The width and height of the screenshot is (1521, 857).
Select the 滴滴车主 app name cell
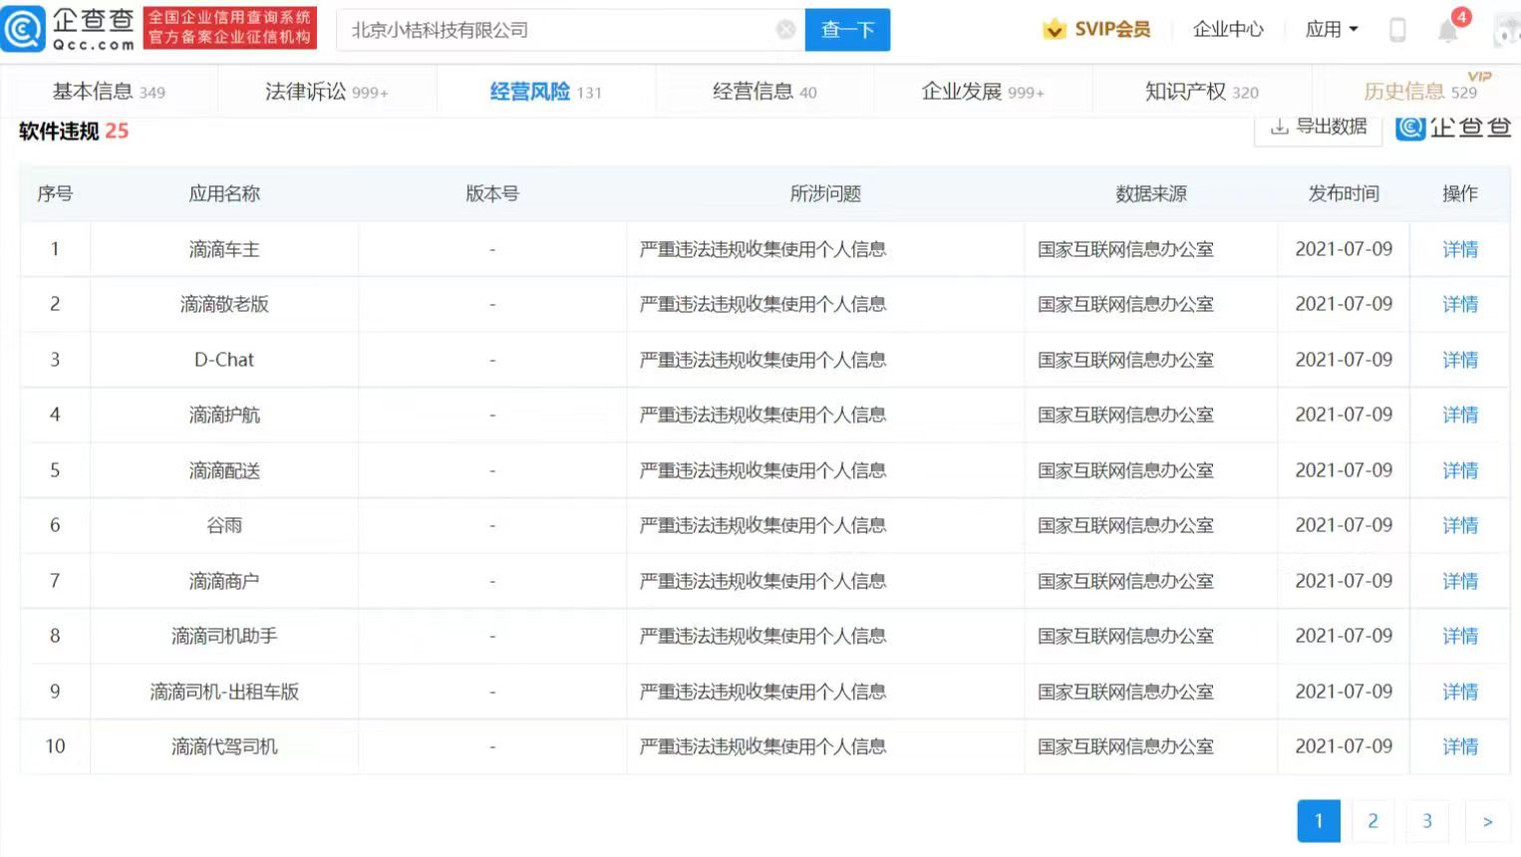(224, 249)
